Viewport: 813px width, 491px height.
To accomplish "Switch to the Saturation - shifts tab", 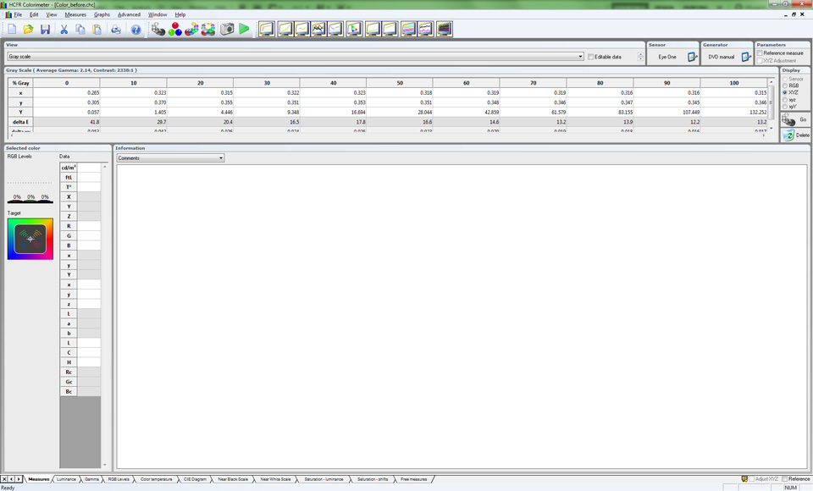I will pos(373,479).
